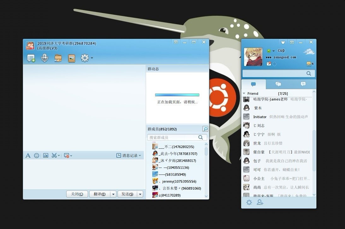Image resolution: width=345 pixels, height=229 pixels.
Task: Click the 发送(S) send button
Action: pos(127,194)
